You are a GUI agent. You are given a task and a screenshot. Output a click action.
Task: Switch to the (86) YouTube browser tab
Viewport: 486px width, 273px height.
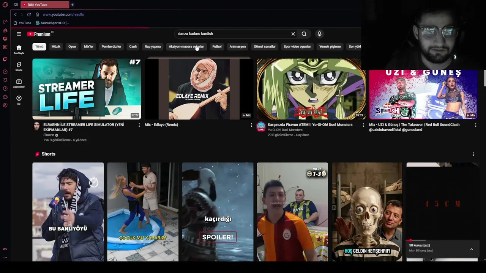[x=45, y=5]
